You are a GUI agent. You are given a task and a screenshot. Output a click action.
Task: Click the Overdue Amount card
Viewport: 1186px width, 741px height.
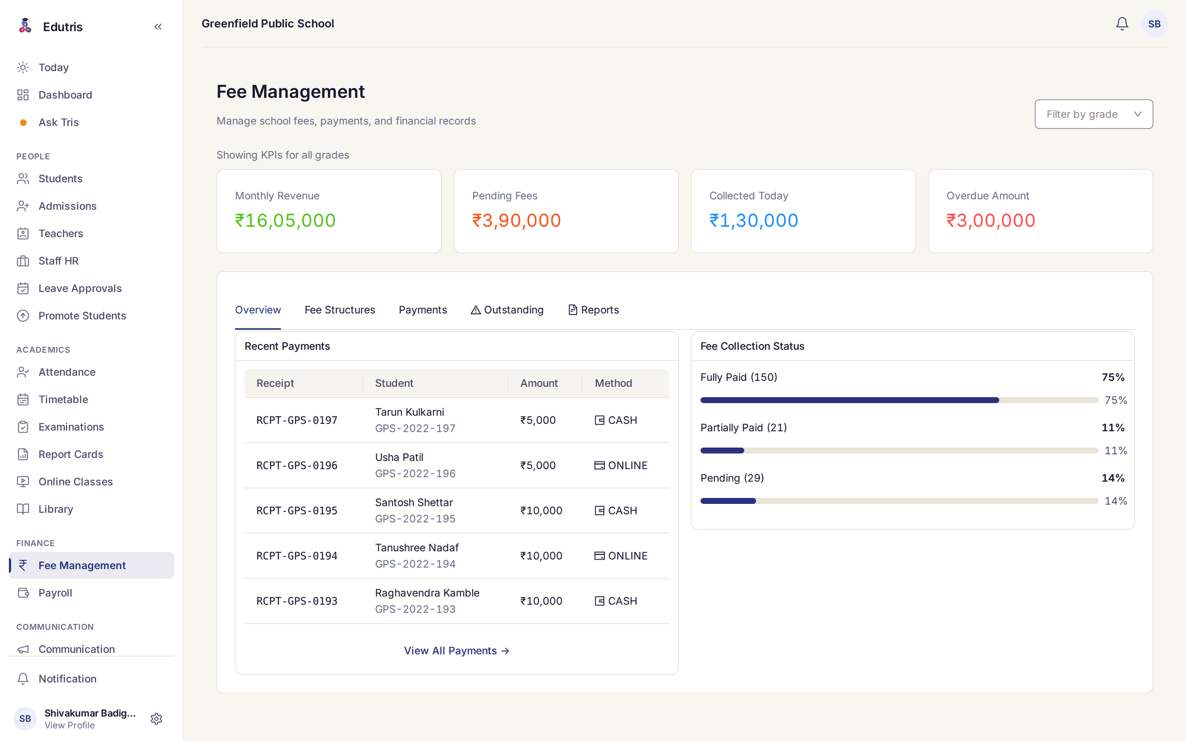click(1040, 211)
